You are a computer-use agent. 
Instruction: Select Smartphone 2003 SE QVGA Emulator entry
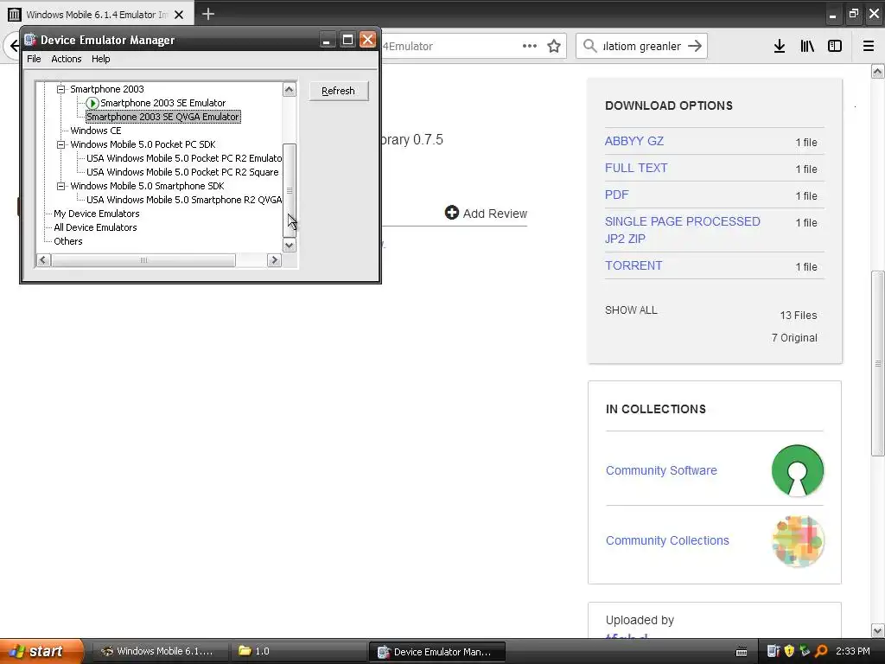163,117
